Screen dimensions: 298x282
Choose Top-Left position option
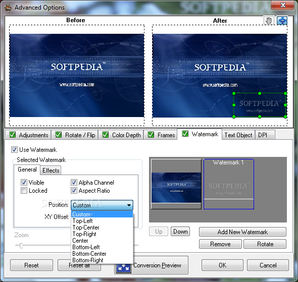point(102,221)
